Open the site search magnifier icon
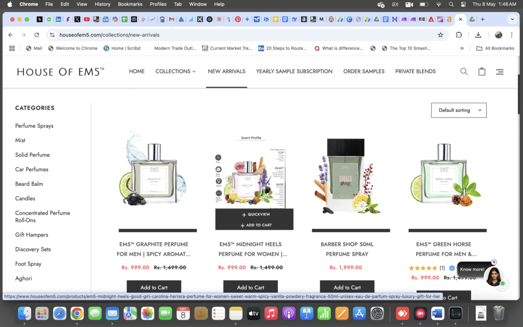Viewport: 523px width, 327px height. coord(464,72)
